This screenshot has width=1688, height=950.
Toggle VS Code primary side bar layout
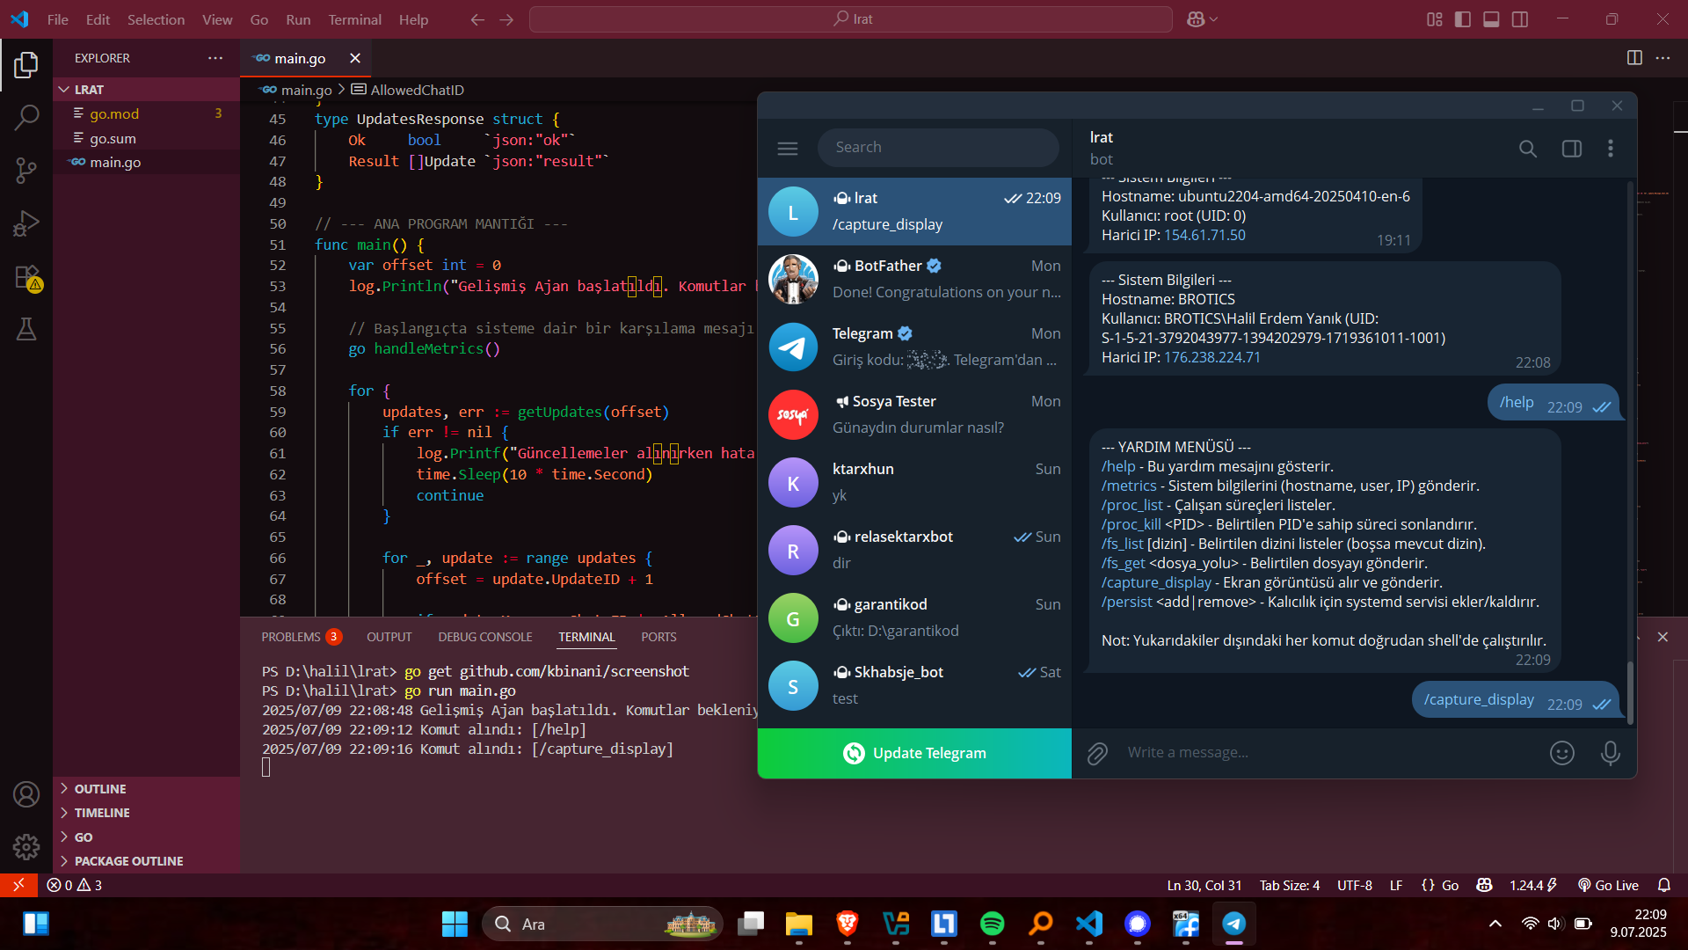tap(1463, 19)
